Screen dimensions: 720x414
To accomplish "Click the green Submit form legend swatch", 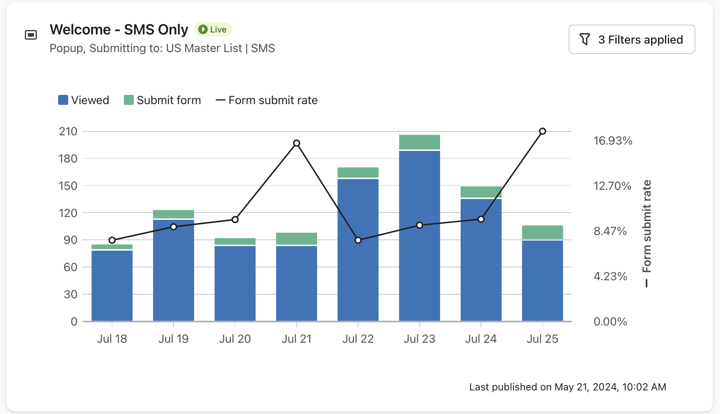I will coord(128,100).
